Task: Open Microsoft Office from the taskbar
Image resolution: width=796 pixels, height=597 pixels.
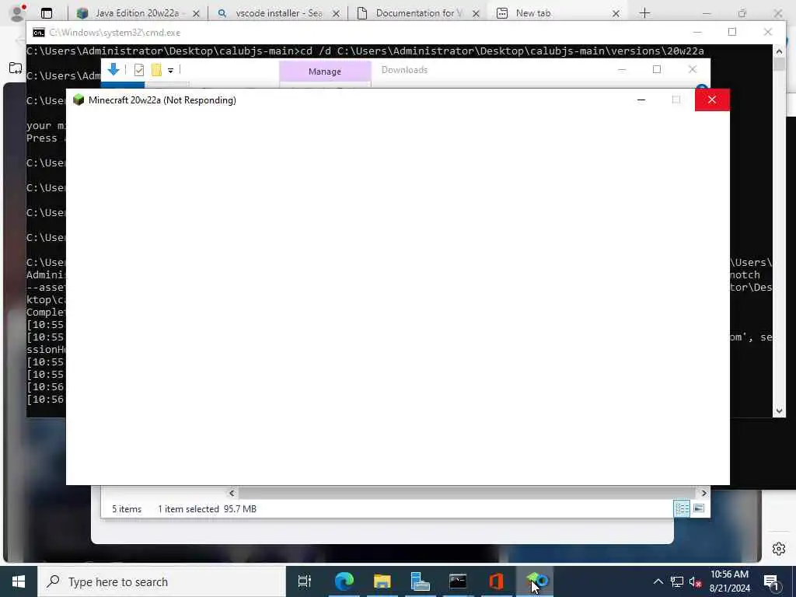Action: [x=496, y=581]
